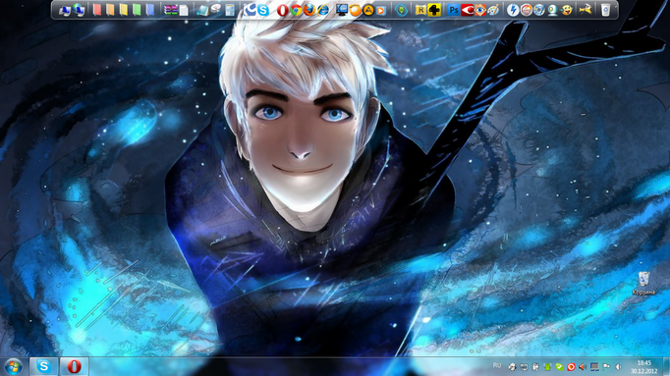
Task: Open the system volume speaker icon
Action: (x=618, y=367)
